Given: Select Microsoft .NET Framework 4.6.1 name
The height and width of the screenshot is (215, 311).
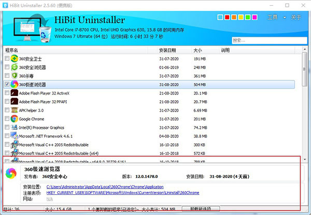Looking at the screenshot, I should 46,136.
